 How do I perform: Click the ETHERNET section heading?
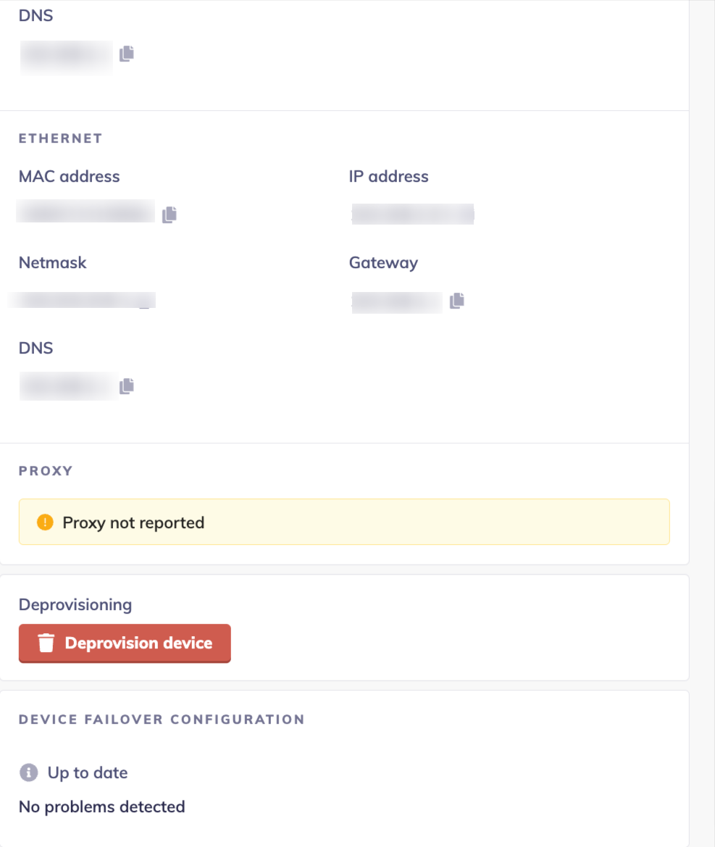(x=60, y=138)
